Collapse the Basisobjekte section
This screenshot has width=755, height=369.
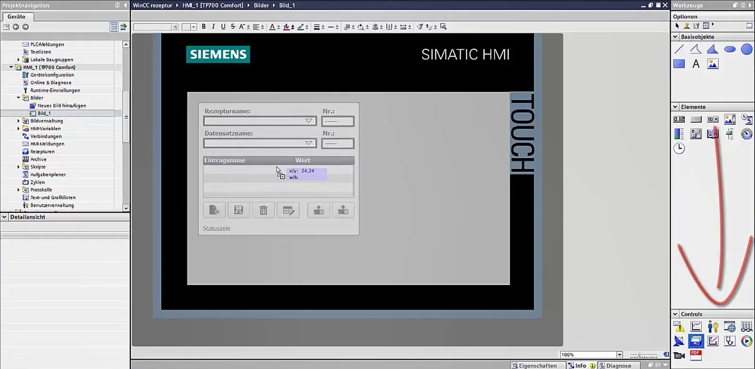pyautogui.click(x=675, y=37)
